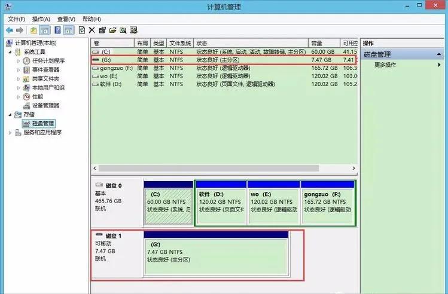
Task: Select the gongzuo (F:) partition block in disk map
Action: coord(328,203)
